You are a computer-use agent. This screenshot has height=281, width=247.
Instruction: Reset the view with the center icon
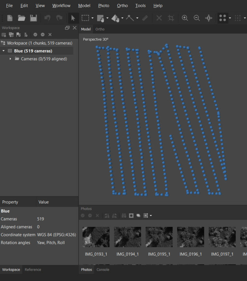point(209,18)
